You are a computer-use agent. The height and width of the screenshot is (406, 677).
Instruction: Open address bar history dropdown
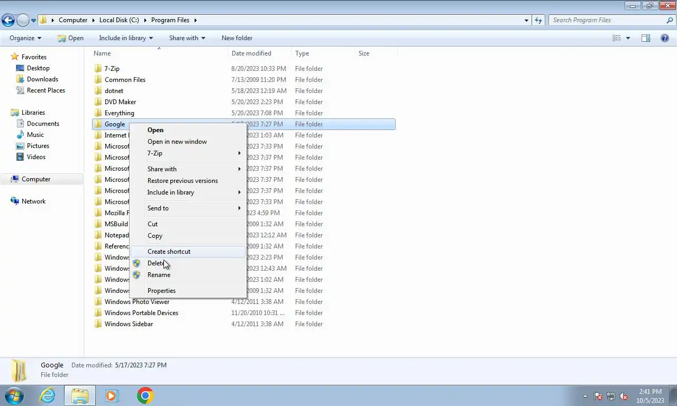tap(526, 20)
